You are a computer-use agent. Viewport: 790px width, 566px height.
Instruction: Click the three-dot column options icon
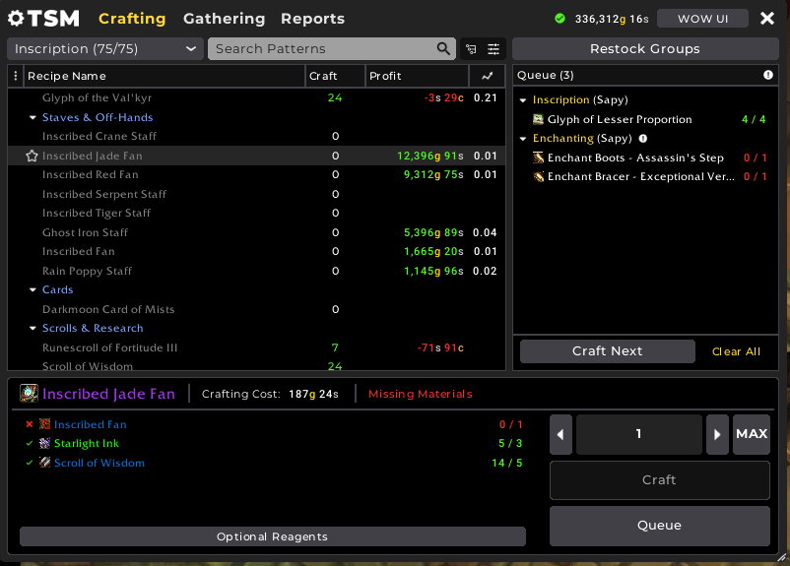pyautogui.click(x=16, y=76)
